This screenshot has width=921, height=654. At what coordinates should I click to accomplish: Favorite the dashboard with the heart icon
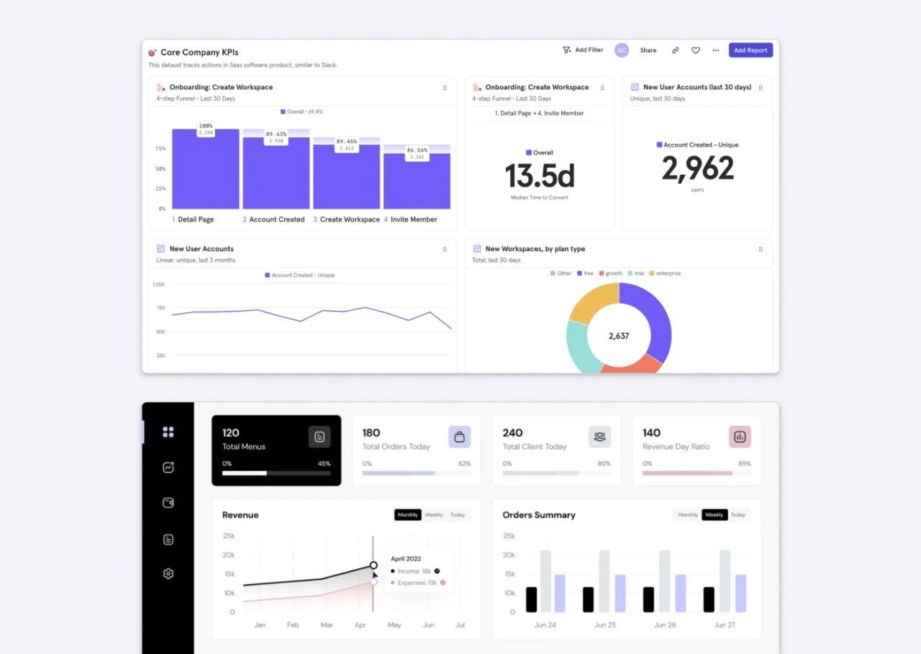(x=696, y=50)
